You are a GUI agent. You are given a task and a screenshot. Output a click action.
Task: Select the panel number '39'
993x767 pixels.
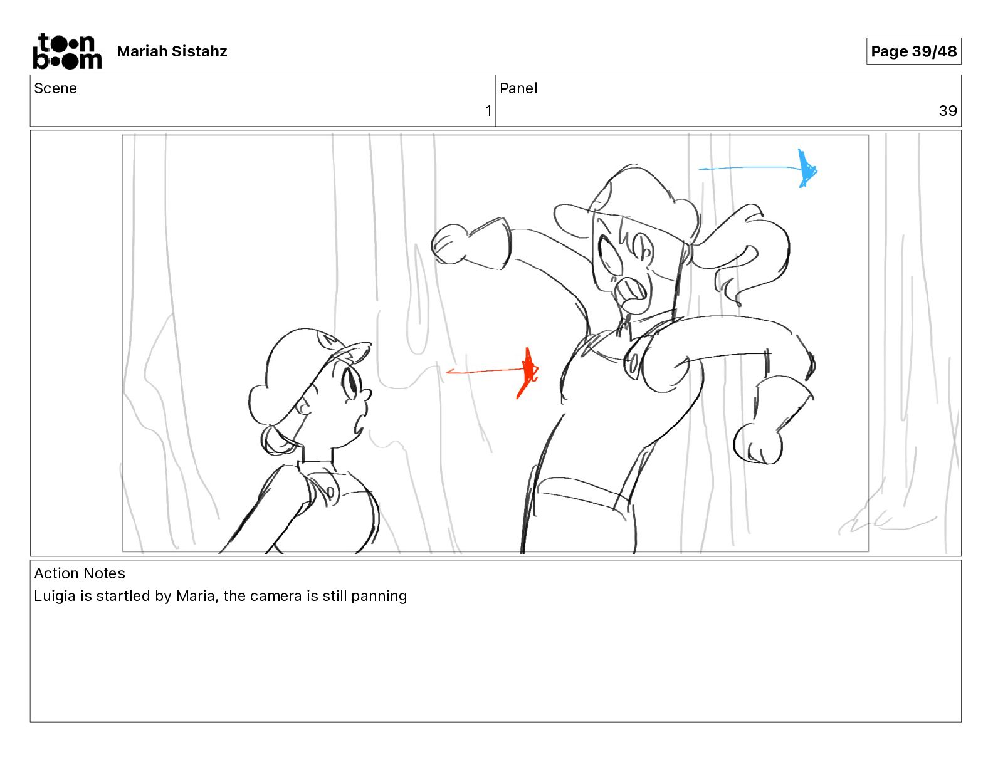click(x=948, y=111)
